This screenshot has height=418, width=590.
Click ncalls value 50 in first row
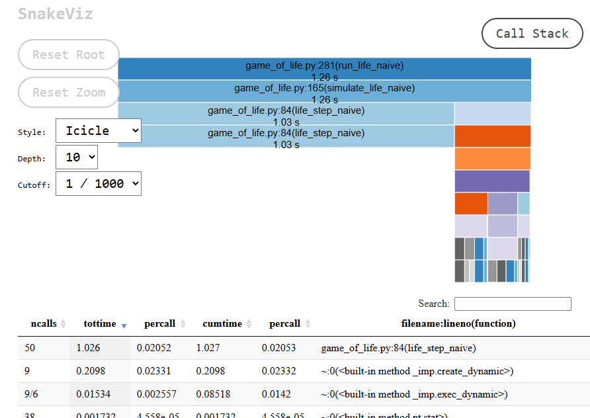pos(30,348)
